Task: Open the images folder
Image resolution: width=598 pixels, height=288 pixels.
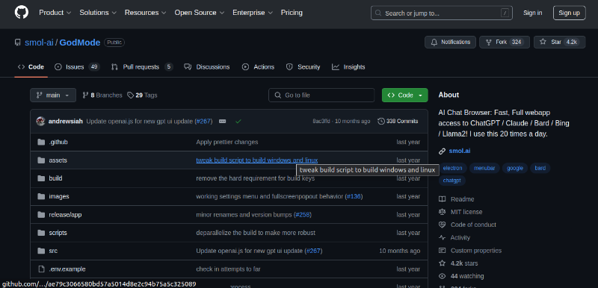Action: pos(59,197)
